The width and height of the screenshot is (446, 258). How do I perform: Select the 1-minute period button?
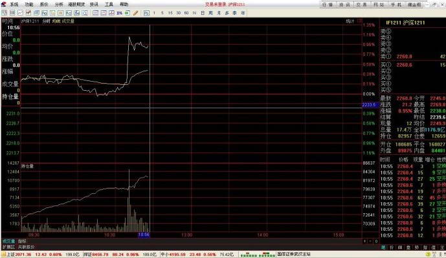pos(154,13)
